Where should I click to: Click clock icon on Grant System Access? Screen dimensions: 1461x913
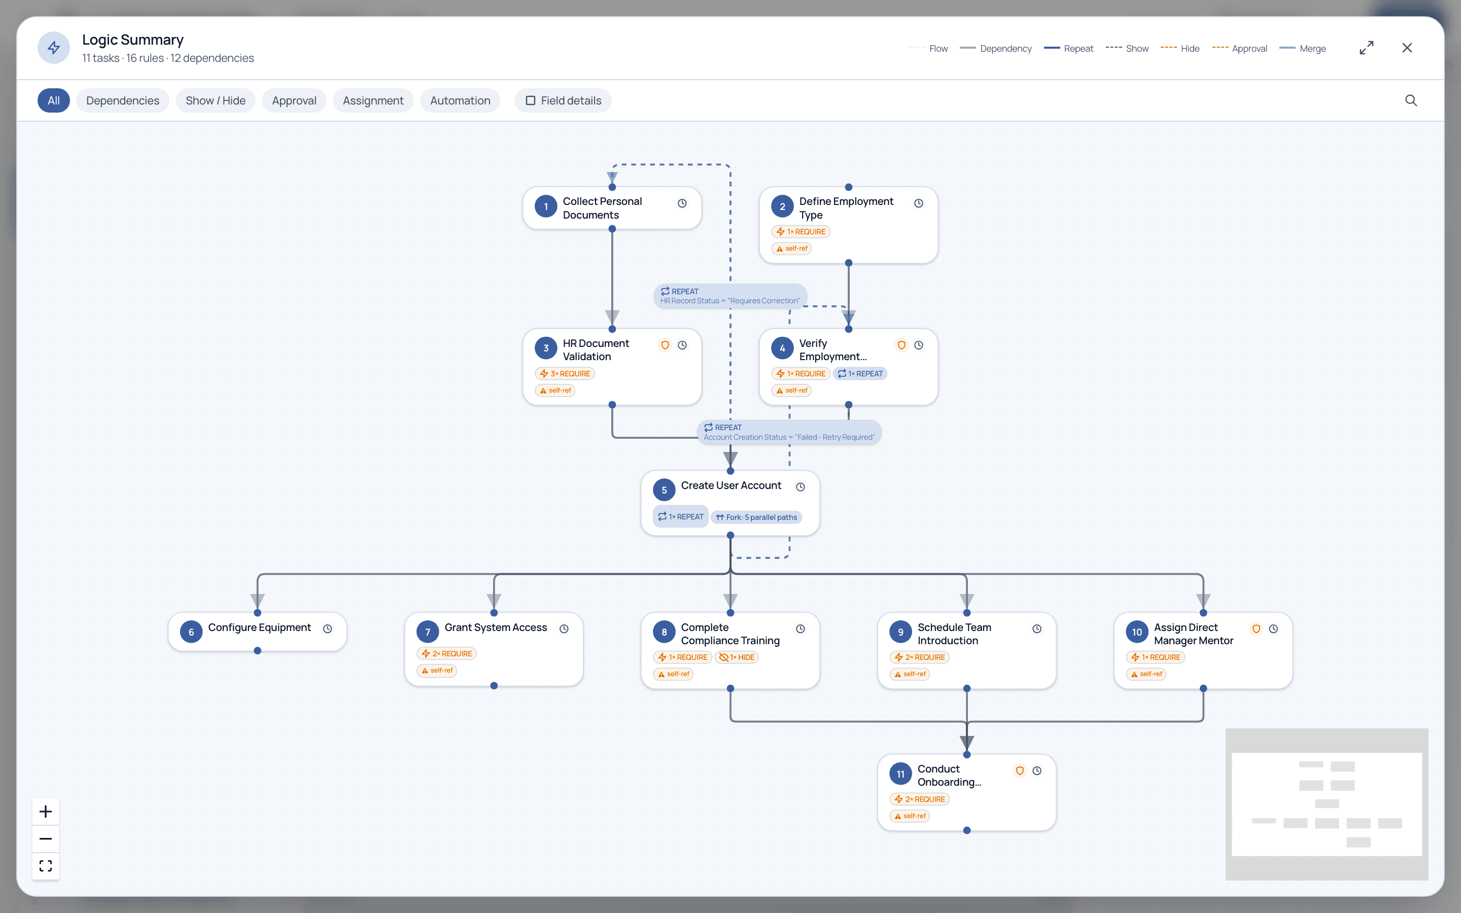(x=564, y=628)
